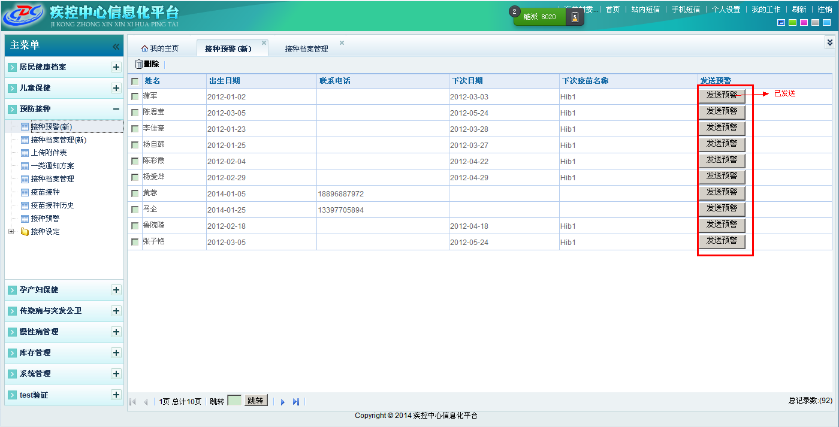
Task: Click the page number jump input field
Action: coord(234,401)
